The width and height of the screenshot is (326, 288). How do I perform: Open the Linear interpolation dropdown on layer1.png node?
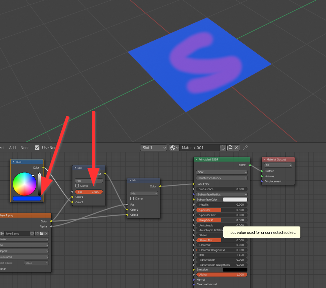click(24, 239)
